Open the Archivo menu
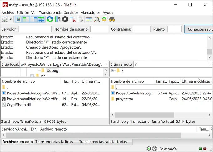213x152 pixels. pos(8,12)
